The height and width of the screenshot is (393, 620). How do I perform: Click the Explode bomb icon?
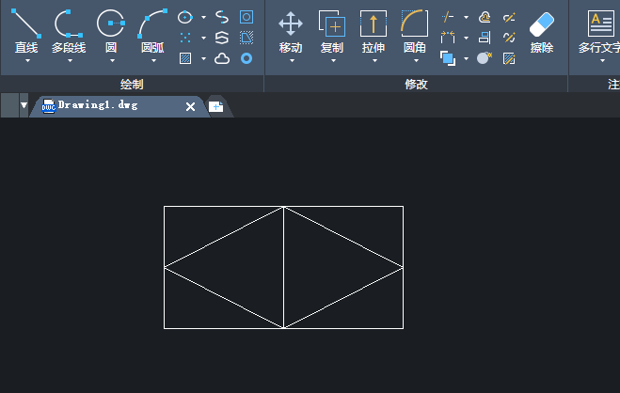(485, 58)
